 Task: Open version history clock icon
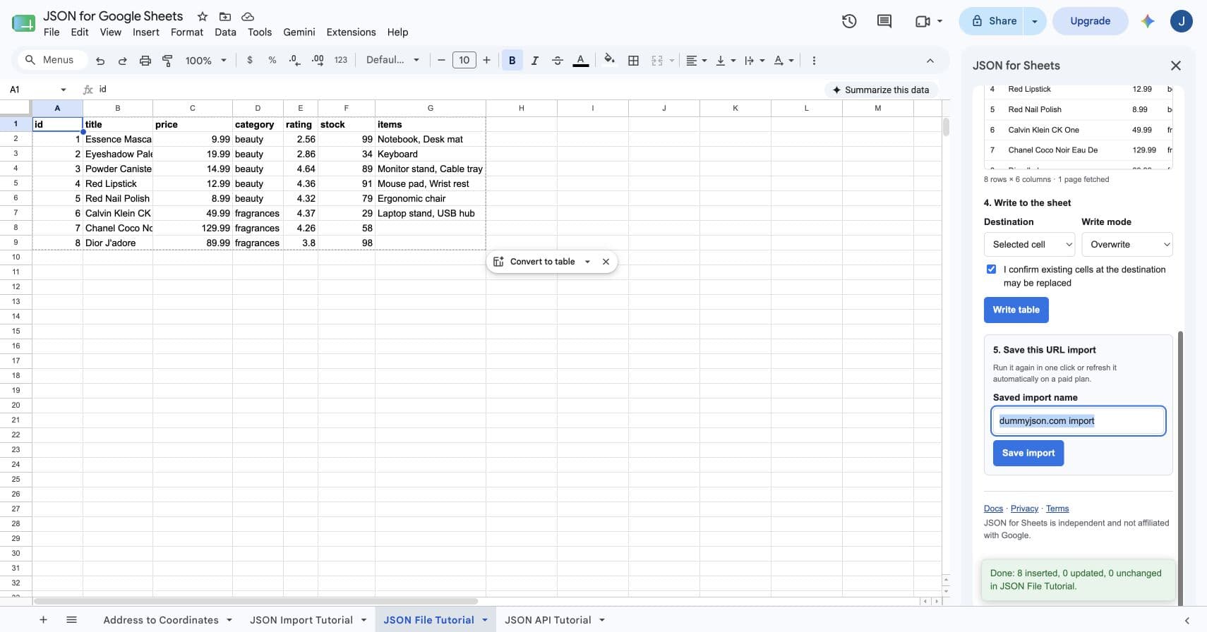[x=849, y=21]
